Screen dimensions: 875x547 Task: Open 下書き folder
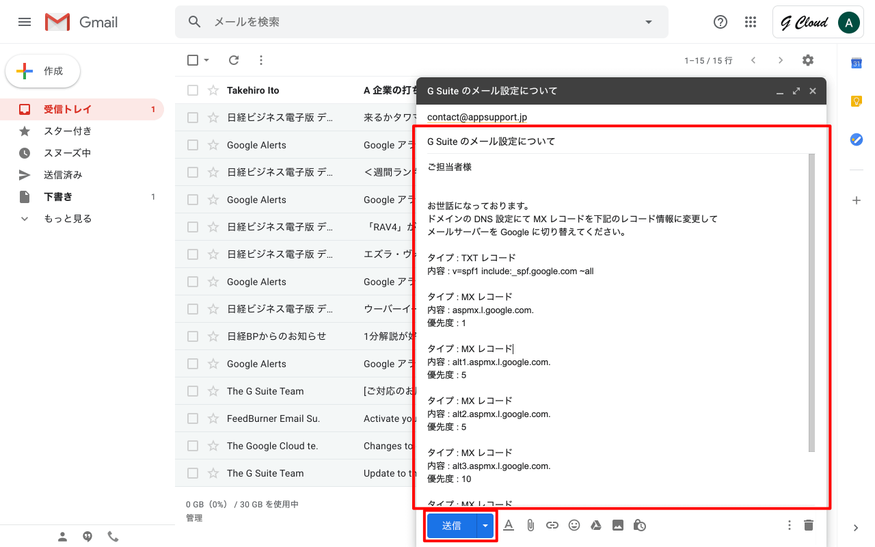(x=82, y=197)
